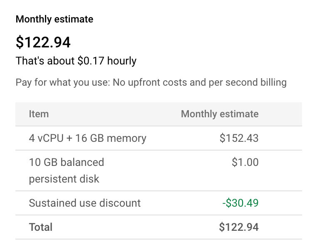Click the bold $122.94 total amount
312x247 pixels.
(x=239, y=227)
